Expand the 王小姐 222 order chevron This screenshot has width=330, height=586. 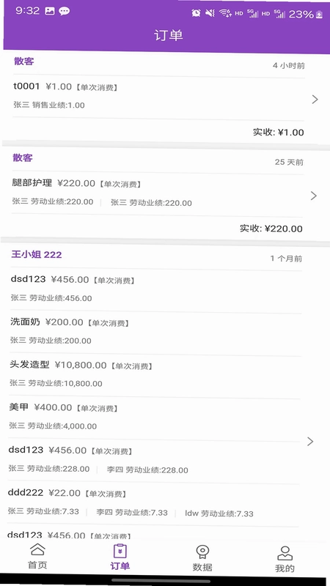pyautogui.click(x=310, y=442)
